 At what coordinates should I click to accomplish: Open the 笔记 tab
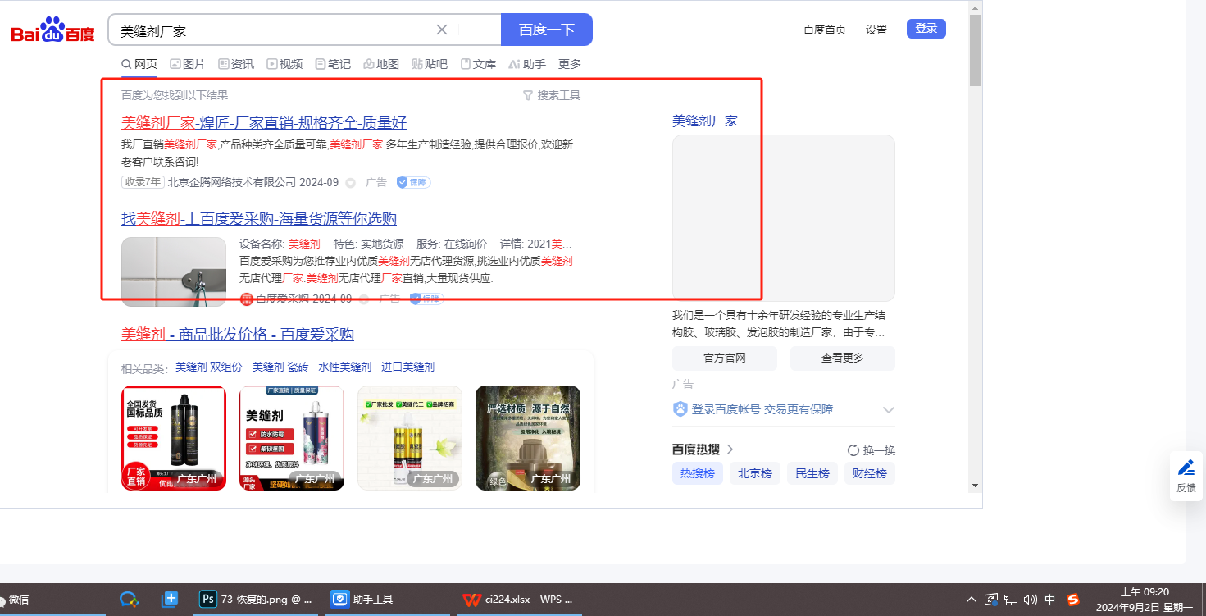(x=333, y=64)
